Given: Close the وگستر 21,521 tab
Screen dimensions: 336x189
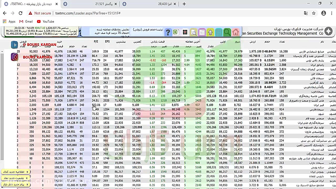Looking at the screenshot, I should 116,4.
